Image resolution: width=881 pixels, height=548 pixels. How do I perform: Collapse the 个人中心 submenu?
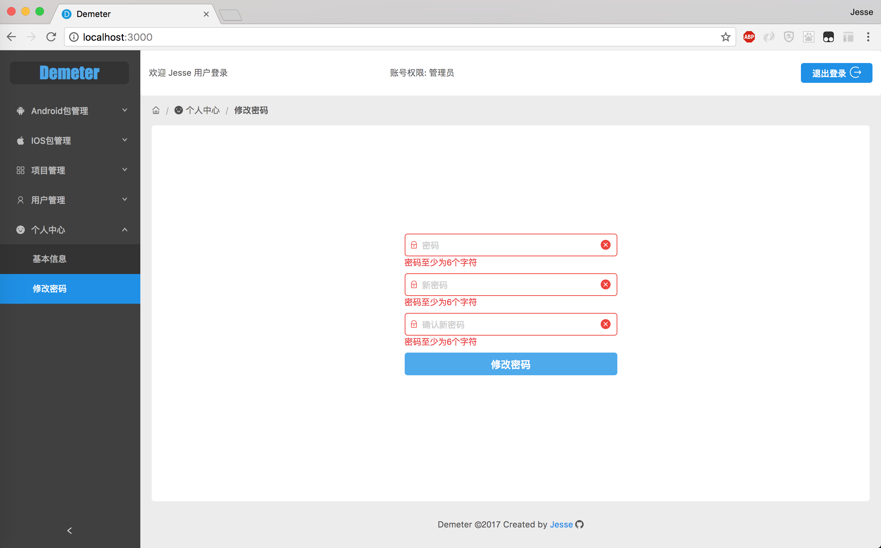[x=70, y=229]
